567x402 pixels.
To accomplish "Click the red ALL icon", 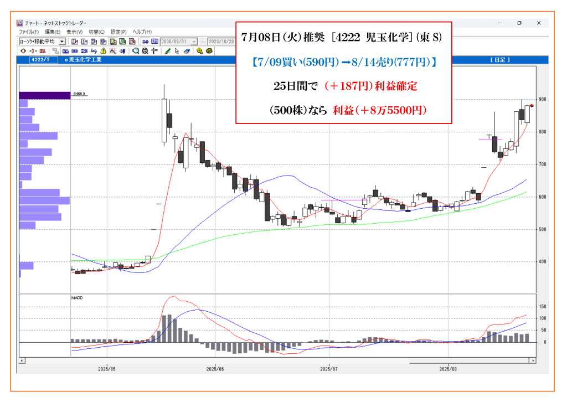I will 43,51.
